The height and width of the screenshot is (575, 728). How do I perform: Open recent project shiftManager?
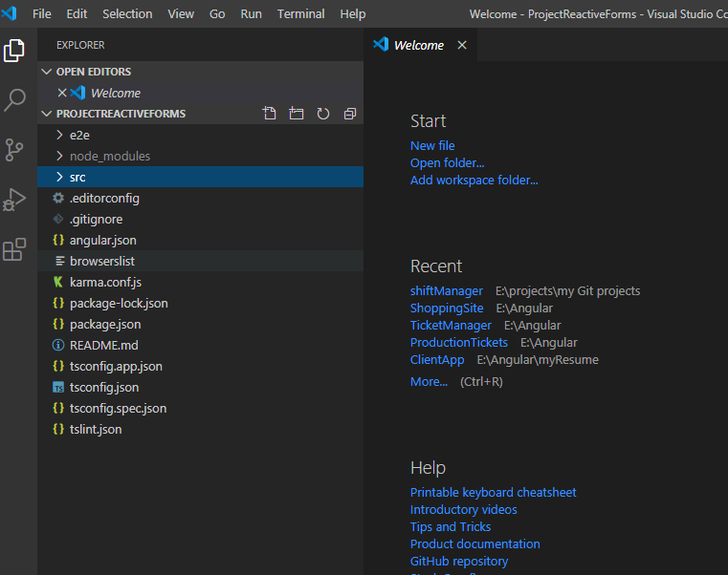447,290
